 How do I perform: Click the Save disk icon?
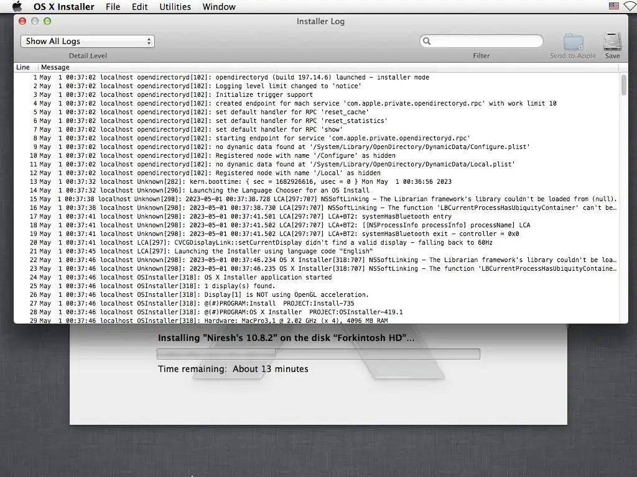612,42
